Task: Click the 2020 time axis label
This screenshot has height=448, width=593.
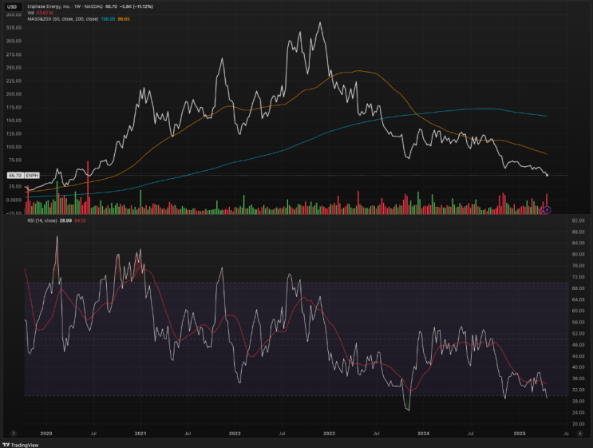Action: (46, 434)
